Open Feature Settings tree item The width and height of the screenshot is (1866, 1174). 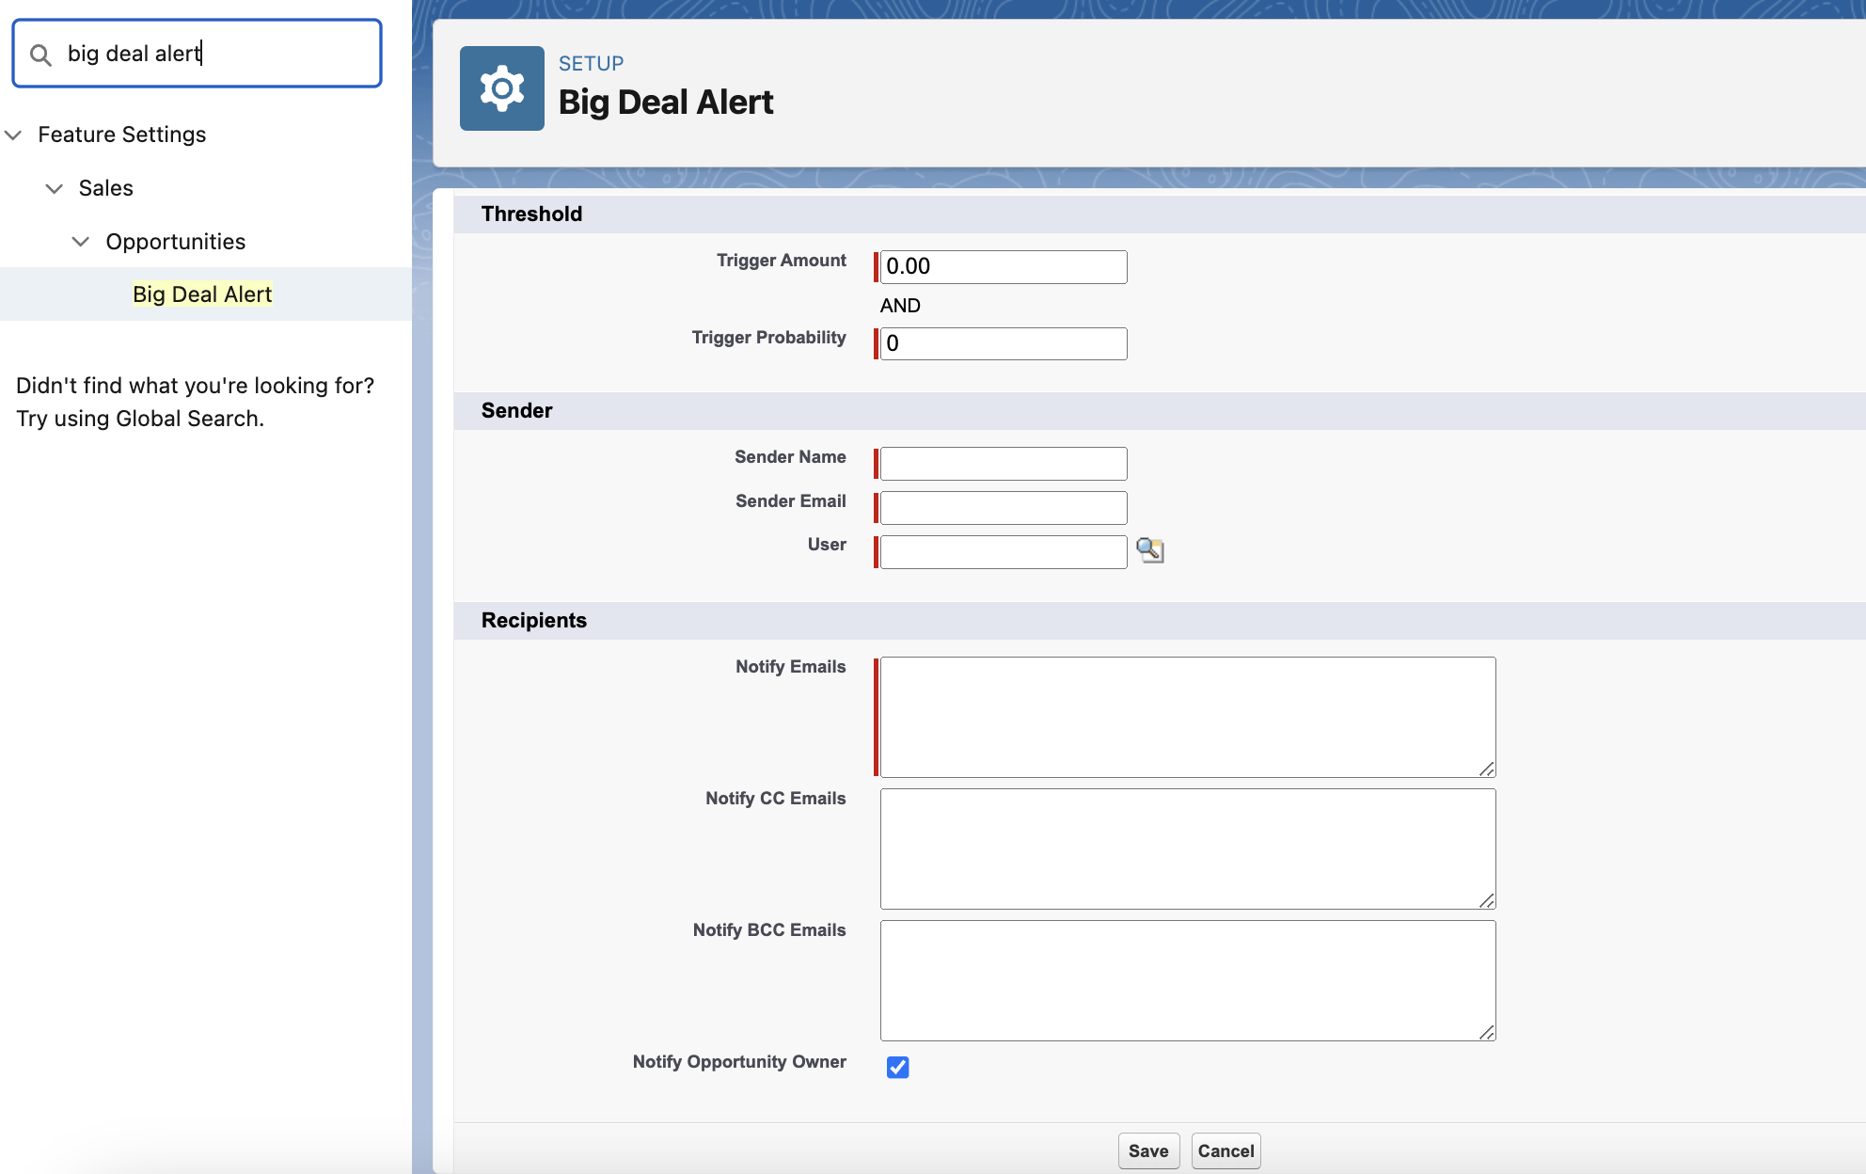(x=122, y=135)
